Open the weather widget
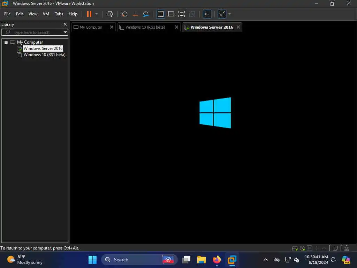Image resolution: width=357 pixels, height=268 pixels. point(25,260)
